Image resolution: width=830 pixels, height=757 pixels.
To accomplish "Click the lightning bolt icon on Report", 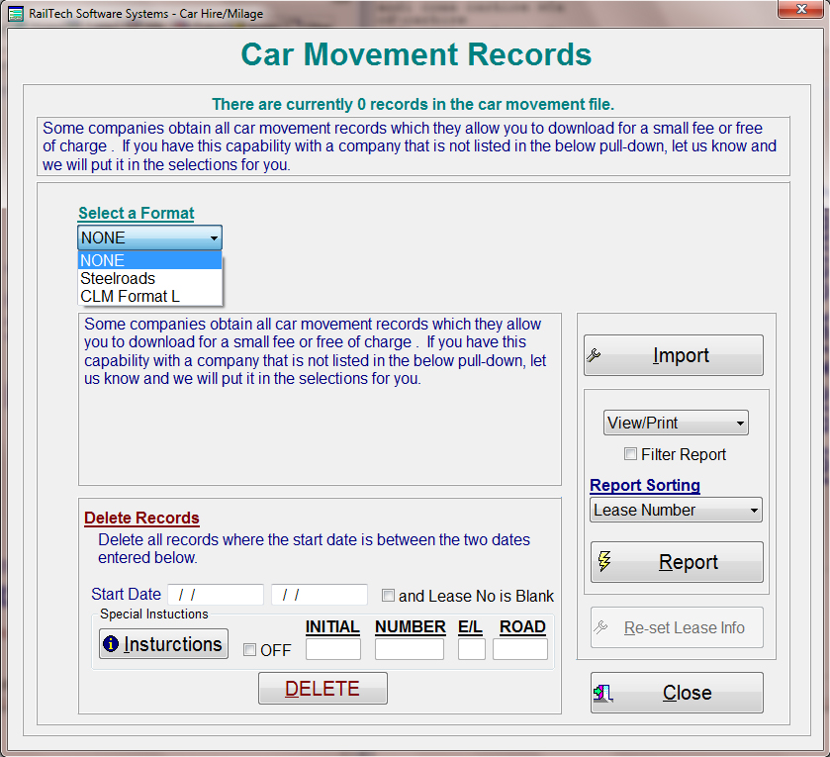I will coord(604,562).
